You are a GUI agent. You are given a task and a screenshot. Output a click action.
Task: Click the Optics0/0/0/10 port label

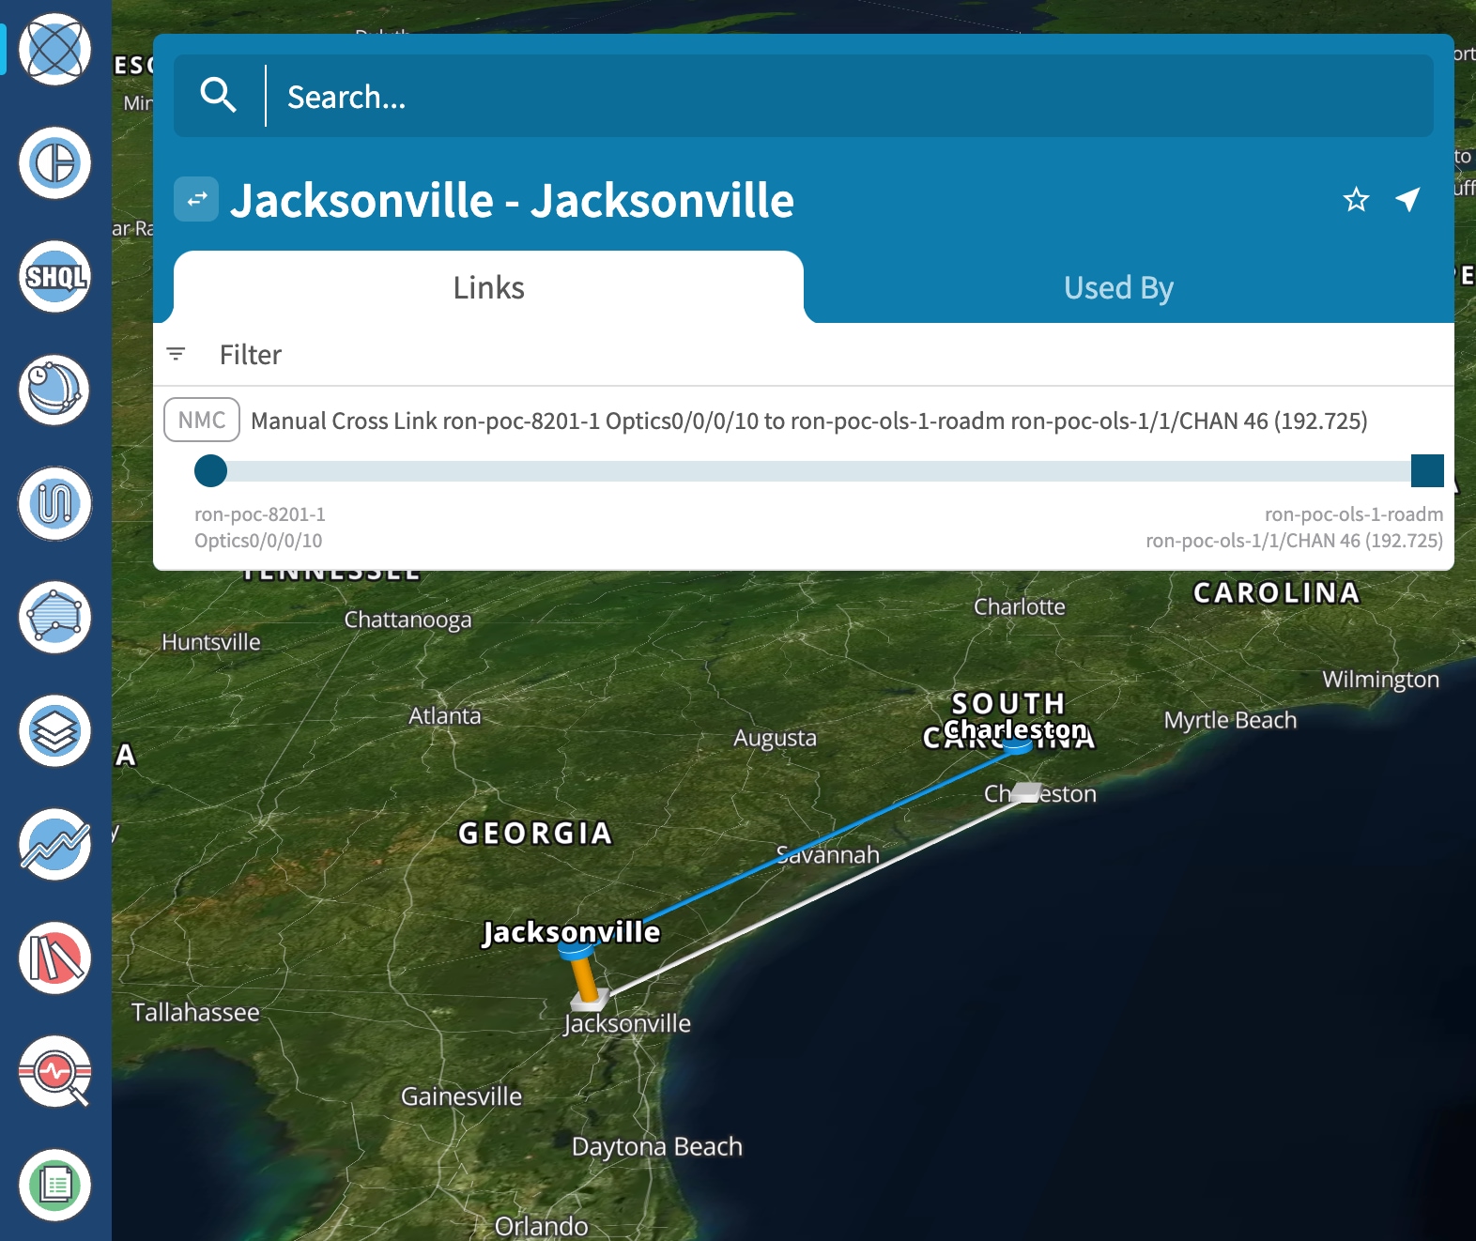tap(258, 541)
